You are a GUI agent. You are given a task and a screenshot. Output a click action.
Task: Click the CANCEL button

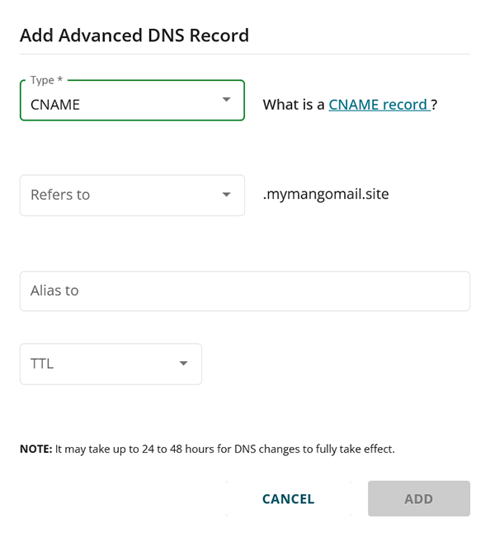tap(289, 499)
